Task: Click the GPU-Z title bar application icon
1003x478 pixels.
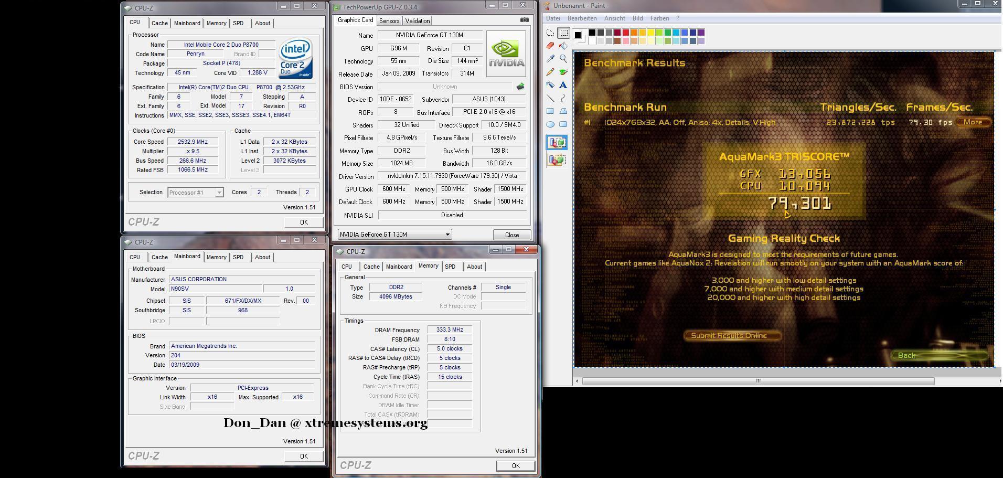Action: pos(338,7)
